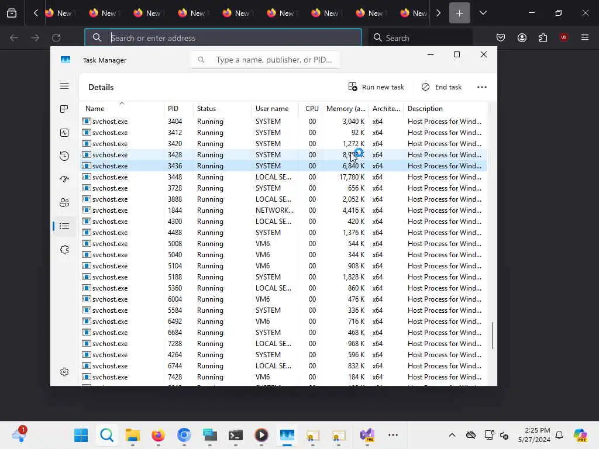Open the Services puzzle icon in sidebar
599x449 pixels.
point(64,250)
